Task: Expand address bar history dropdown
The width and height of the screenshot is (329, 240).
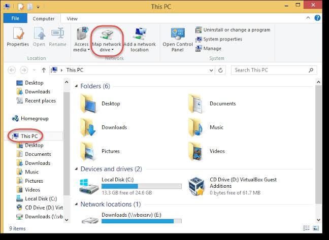Action: pyautogui.click(x=211, y=70)
